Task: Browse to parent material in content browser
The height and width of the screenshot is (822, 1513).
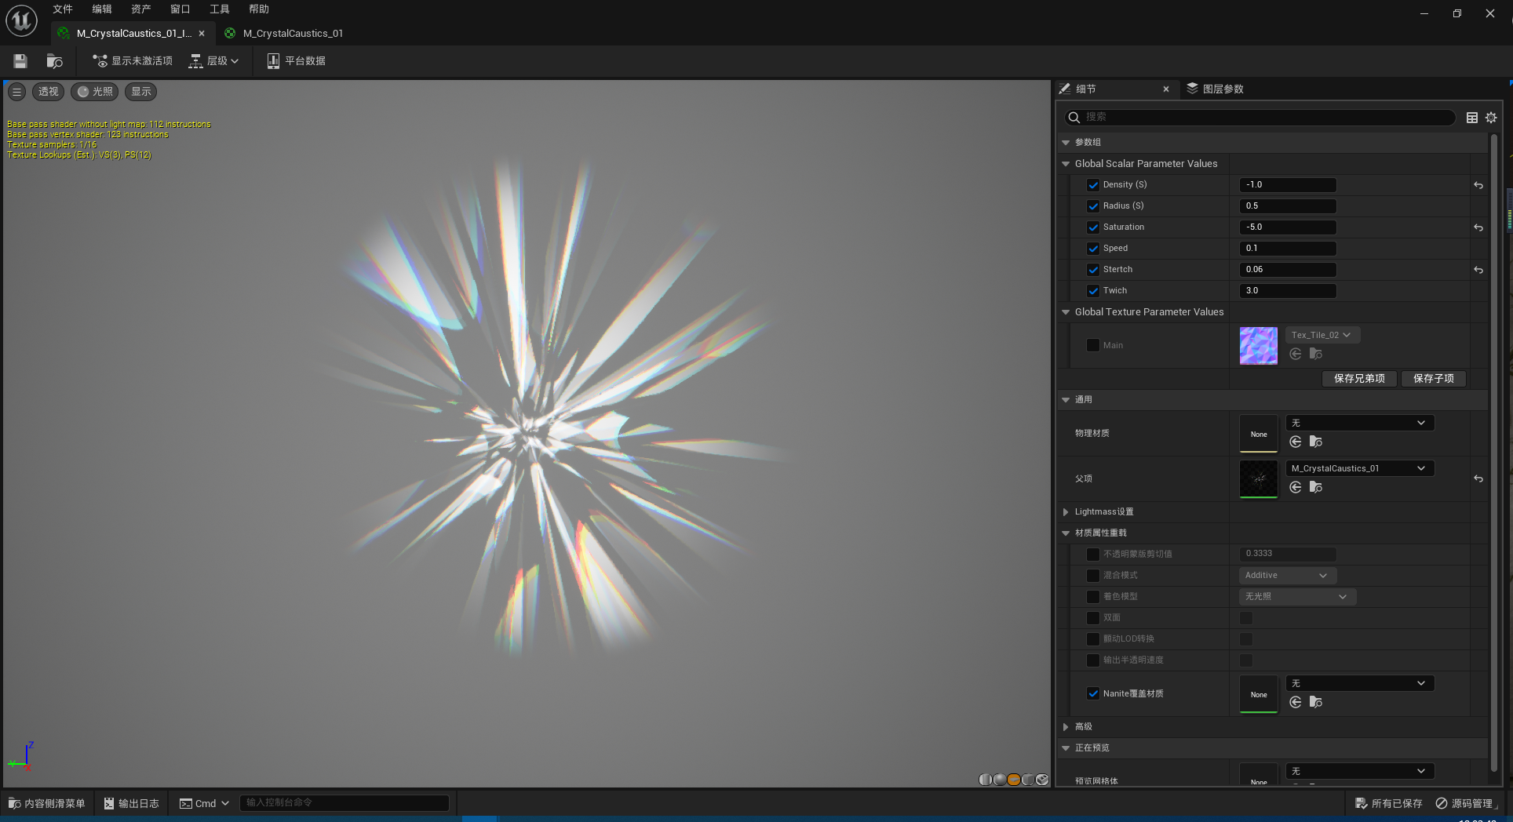Action: click(1316, 487)
